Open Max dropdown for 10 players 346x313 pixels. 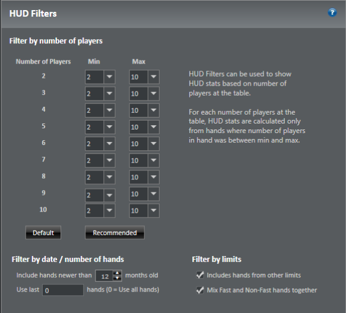pyautogui.click(x=144, y=210)
